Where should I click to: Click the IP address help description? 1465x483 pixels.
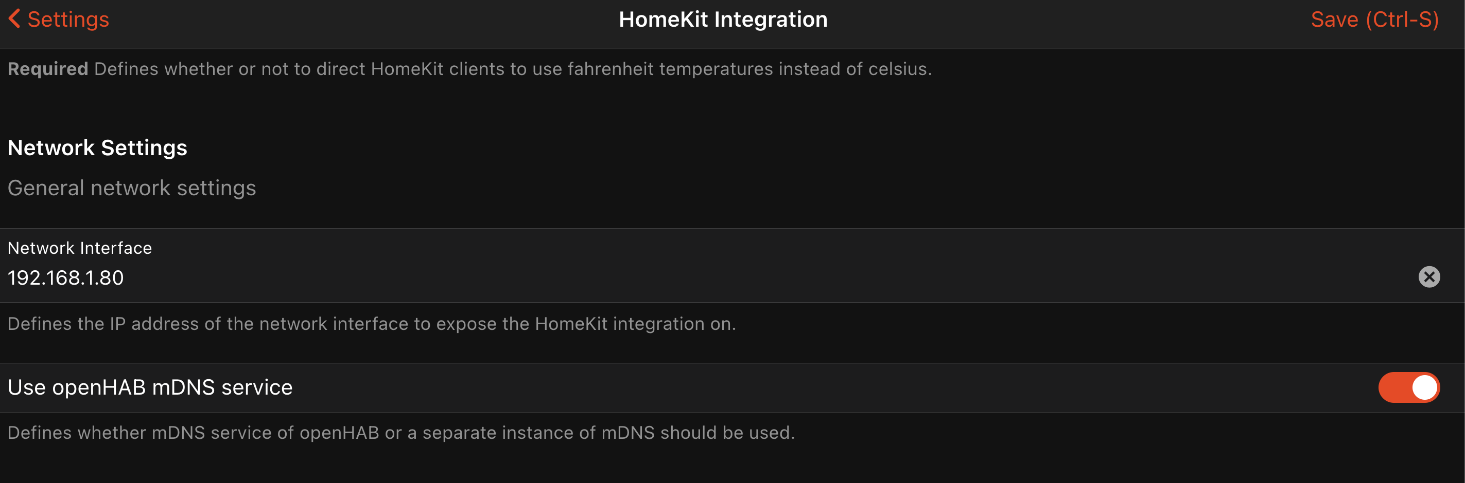pos(371,324)
